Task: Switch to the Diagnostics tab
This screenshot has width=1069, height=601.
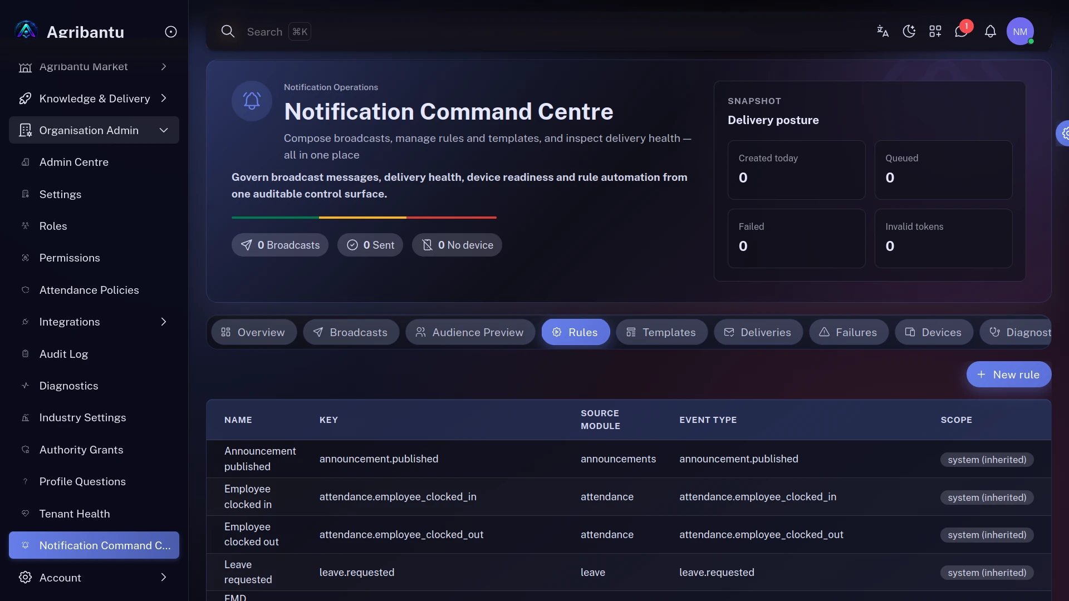Action: tap(1016, 332)
